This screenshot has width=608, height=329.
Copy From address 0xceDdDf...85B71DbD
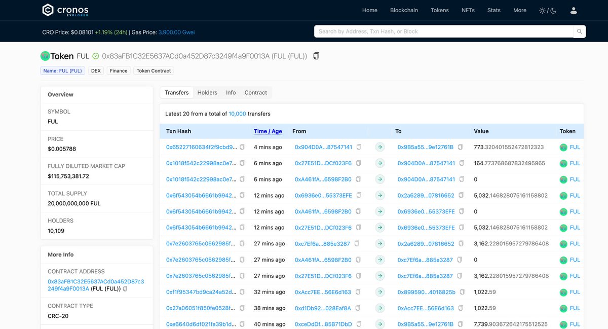(359, 324)
